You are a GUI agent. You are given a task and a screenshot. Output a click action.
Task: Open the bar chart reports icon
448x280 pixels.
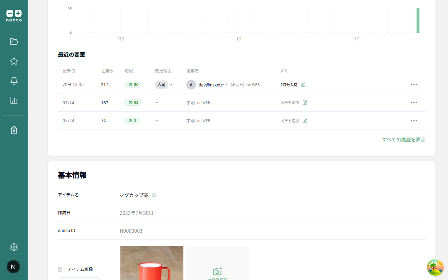click(x=14, y=100)
